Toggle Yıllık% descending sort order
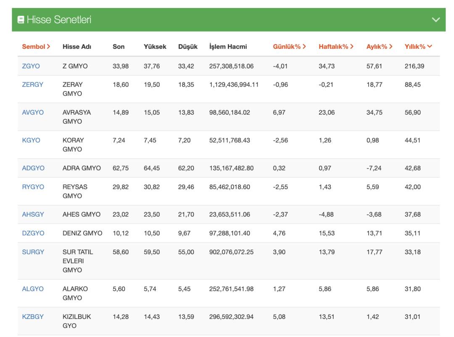Image resolution: width=454 pixels, height=337 pixels. [418, 47]
